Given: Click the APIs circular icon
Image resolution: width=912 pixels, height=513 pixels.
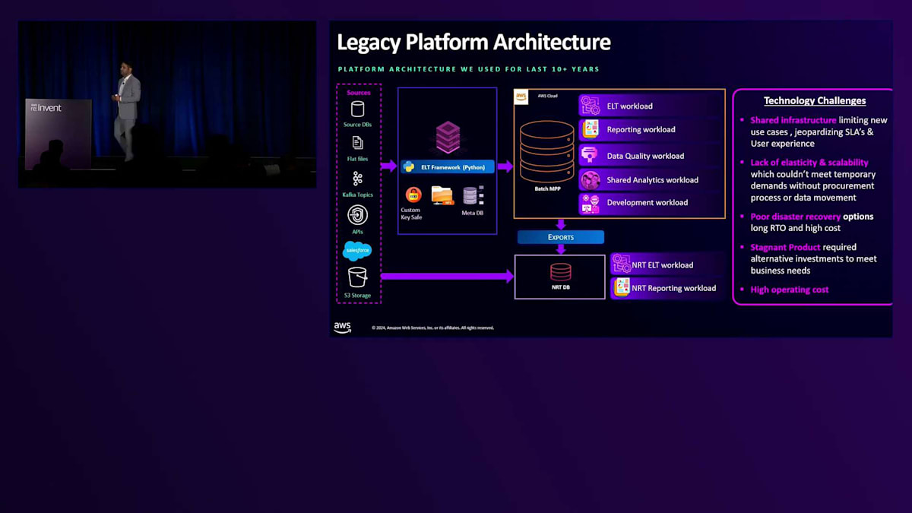Looking at the screenshot, I should point(357,215).
